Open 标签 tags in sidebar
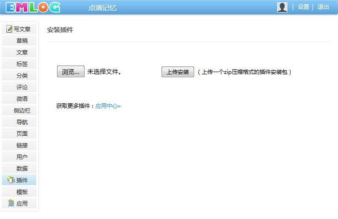 tap(22, 64)
